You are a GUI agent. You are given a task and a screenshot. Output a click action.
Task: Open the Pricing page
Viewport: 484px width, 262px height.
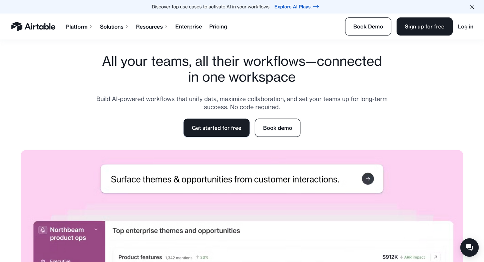(x=218, y=27)
